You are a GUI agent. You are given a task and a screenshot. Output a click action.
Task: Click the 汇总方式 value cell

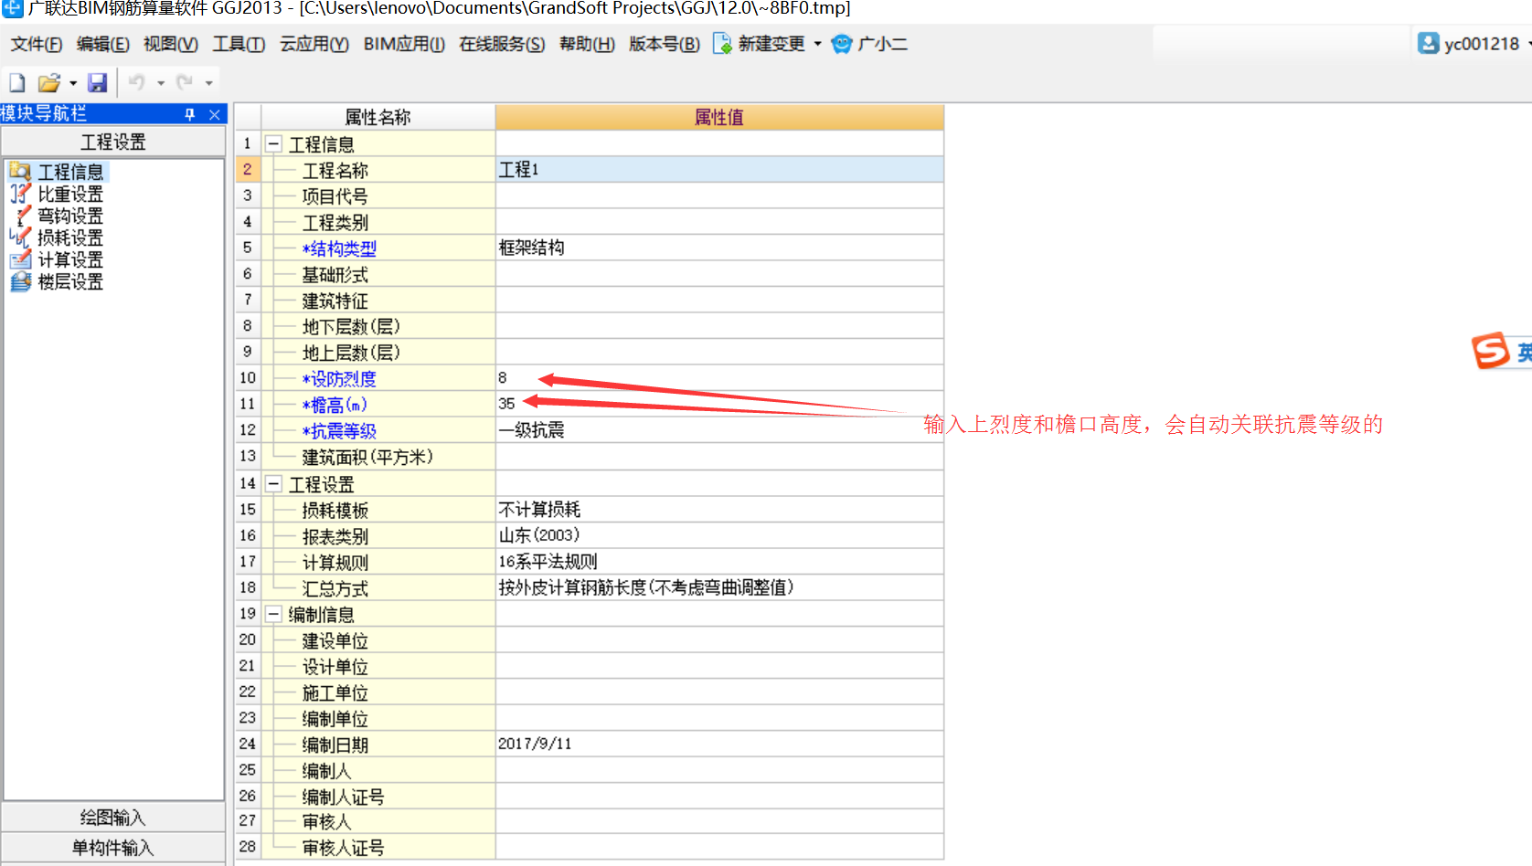(x=719, y=587)
